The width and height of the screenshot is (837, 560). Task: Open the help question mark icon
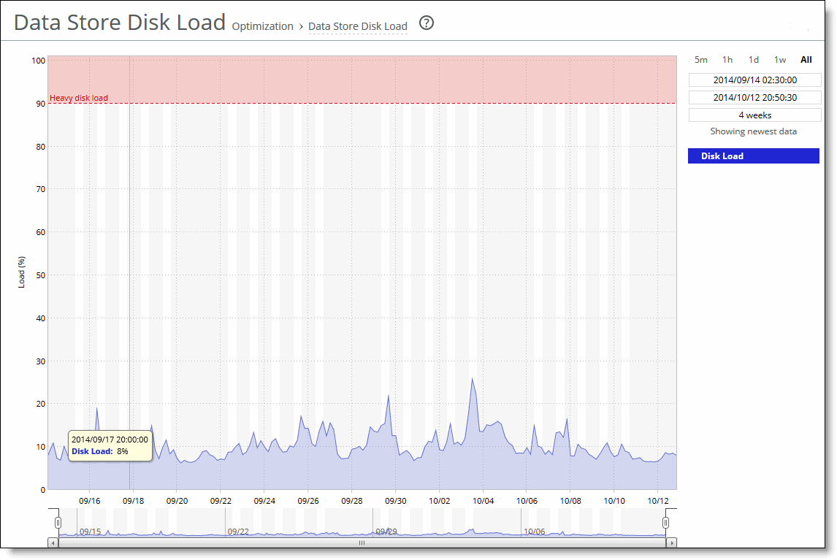[x=427, y=23]
